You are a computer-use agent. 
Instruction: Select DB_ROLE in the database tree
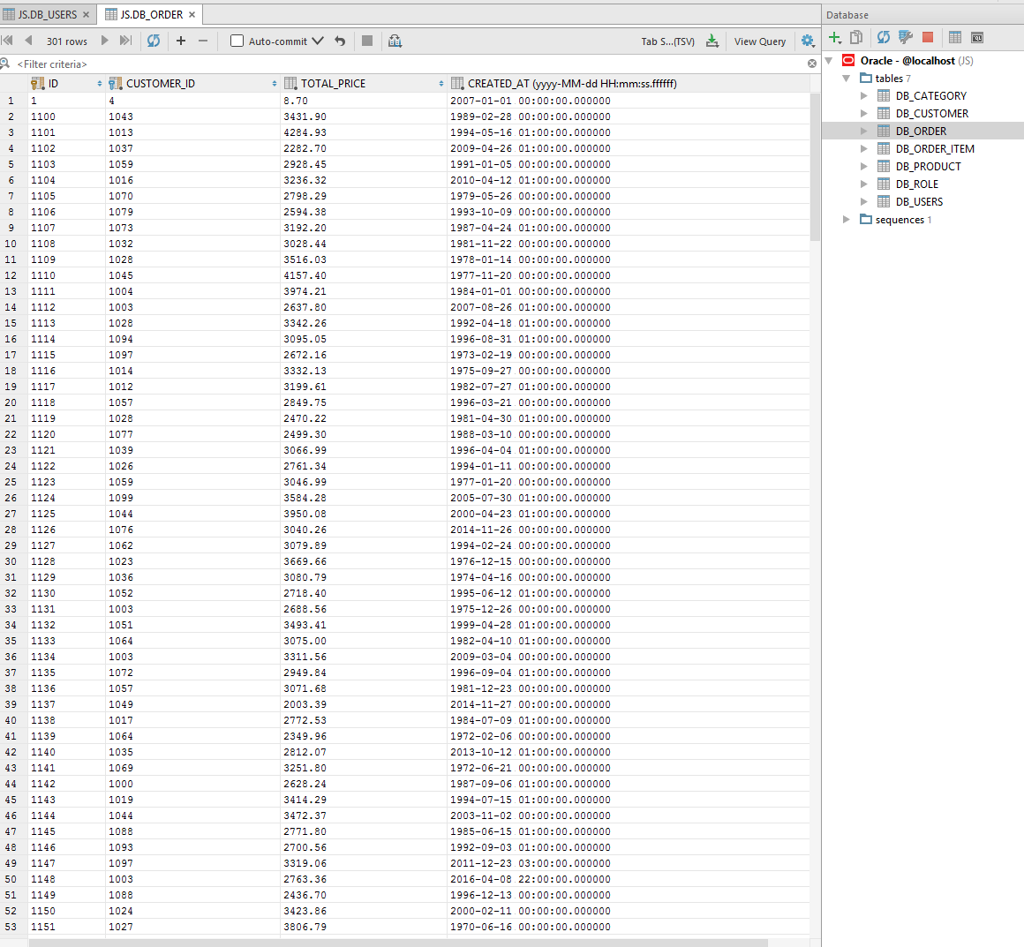tap(917, 184)
